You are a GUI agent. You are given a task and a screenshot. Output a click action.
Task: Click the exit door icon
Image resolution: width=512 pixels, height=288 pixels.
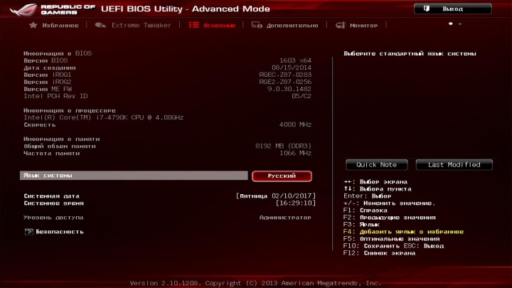click(427, 9)
